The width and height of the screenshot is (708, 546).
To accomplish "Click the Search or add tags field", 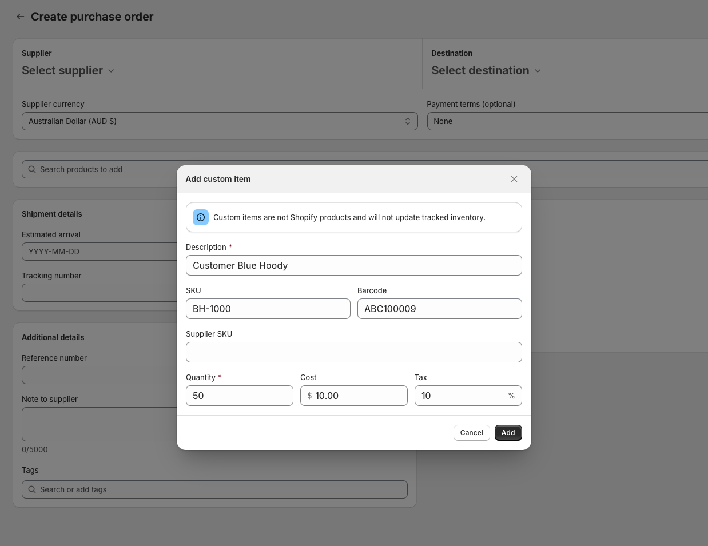I will pyautogui.click(x=214, y=489).
